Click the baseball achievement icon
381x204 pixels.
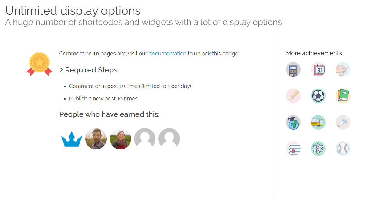coord(343,149)
